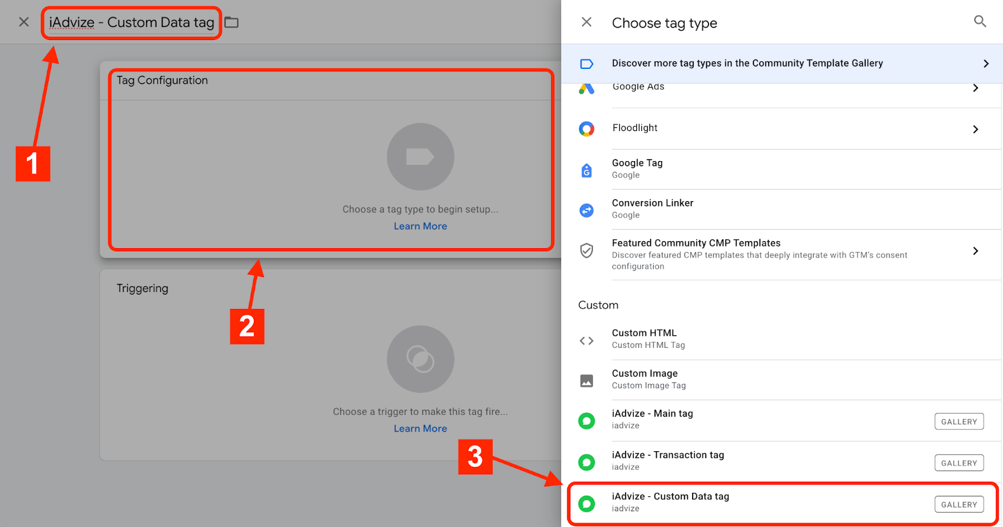Click Learn More link under Triggering
This screenshot has width=1003, height=527.
point(420,429)
